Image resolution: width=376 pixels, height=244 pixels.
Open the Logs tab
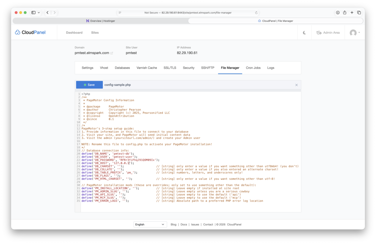[271, 68]
